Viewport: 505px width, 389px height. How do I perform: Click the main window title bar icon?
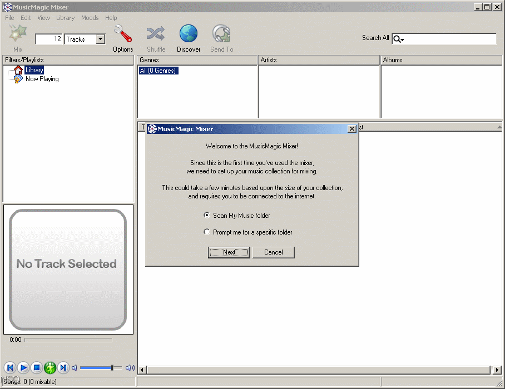pyautogui.click(x=7, y=7)
